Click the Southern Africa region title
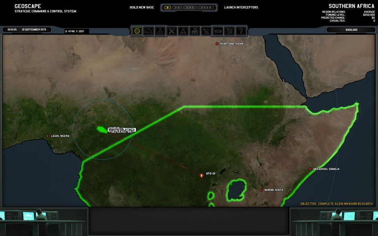This screenshot has width=378, height=236. click(x=351, y=6)
